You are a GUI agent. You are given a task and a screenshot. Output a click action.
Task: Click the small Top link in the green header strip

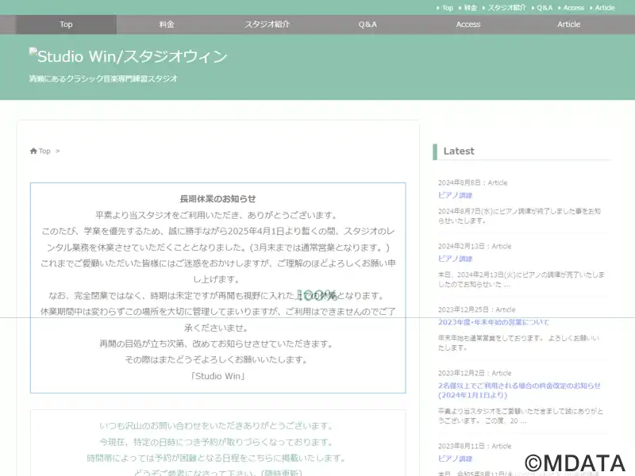click(448, 8)
